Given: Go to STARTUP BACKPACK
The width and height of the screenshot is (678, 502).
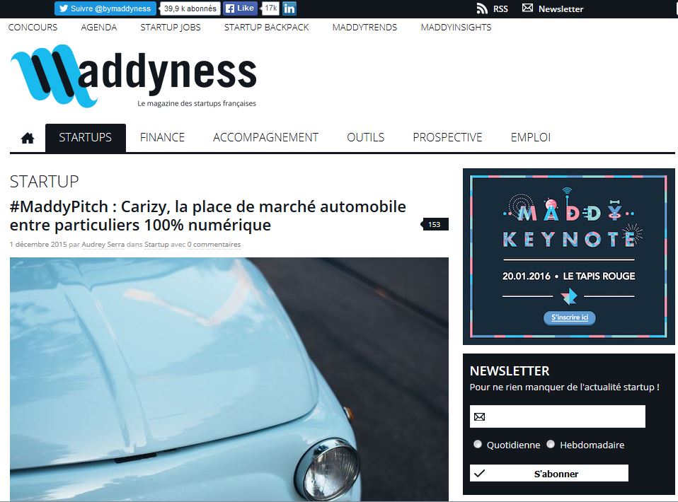Looking at the screenshot, I should coord(266,27).
